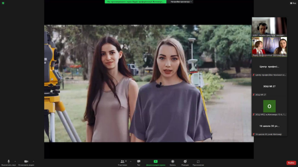Expand participants options arrow
Image resolution: width=298 pixels, height=167 pixels.
pos(130,161)
